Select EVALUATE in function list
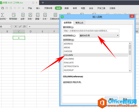139x110 pixels. click(x=96, y=63)
